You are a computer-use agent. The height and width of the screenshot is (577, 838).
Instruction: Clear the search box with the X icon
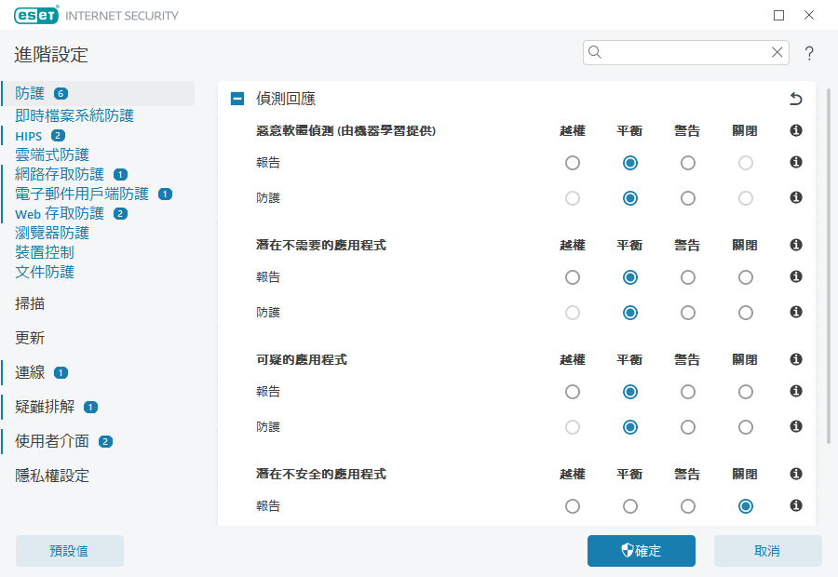[x=777, y=52]
